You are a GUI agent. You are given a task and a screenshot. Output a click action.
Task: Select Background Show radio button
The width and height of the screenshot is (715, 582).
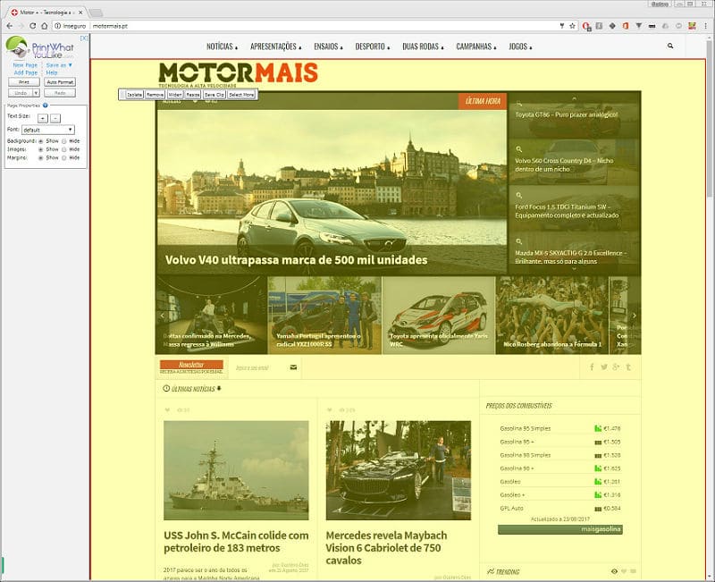tap(40, 141)
